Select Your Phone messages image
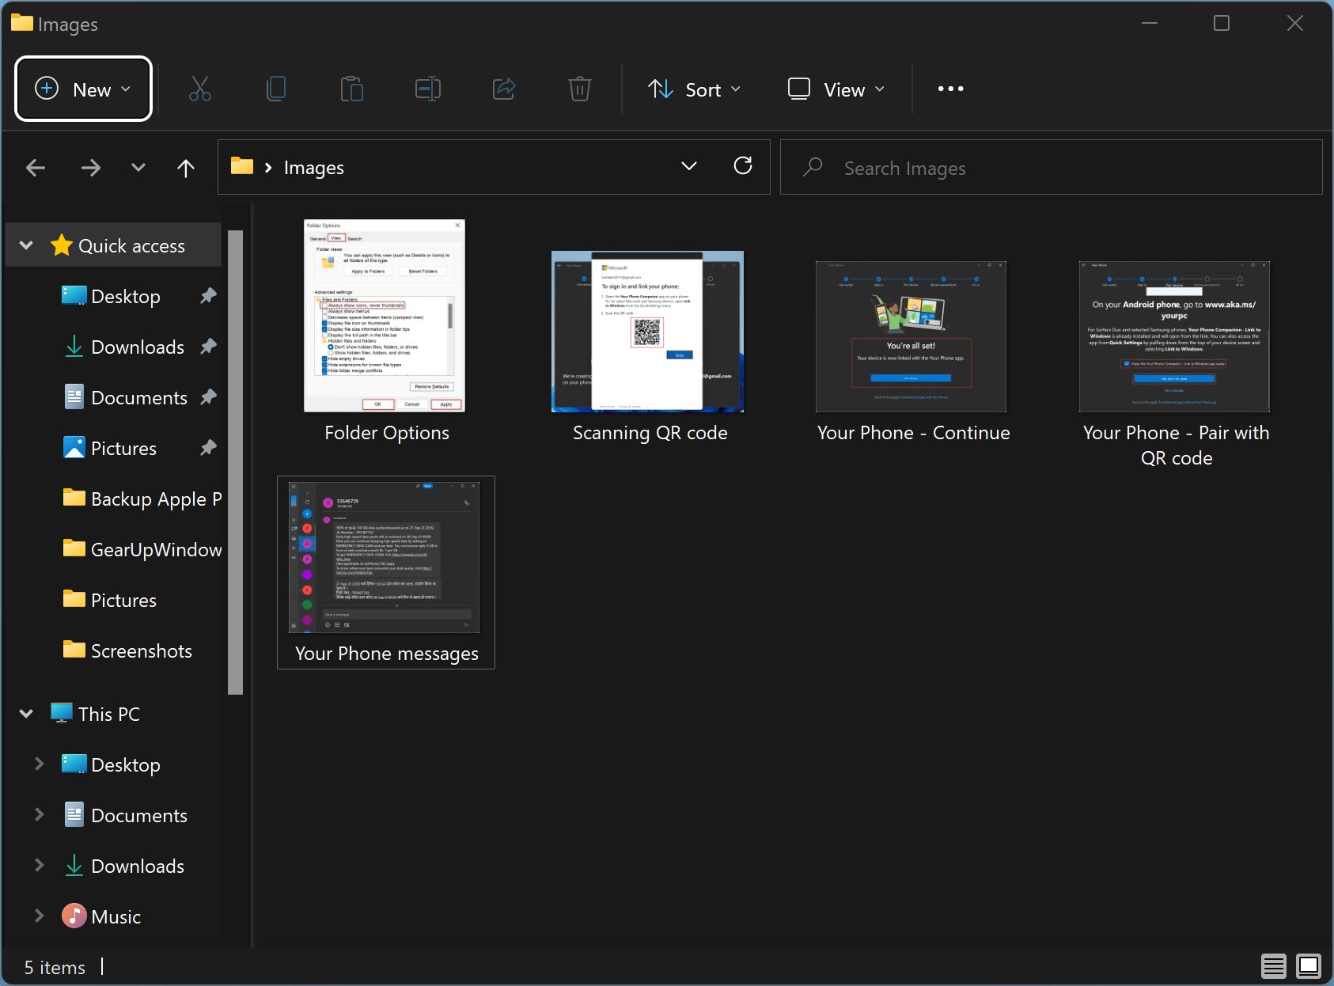Viewport: 1334px width, 986px height. 385,556
